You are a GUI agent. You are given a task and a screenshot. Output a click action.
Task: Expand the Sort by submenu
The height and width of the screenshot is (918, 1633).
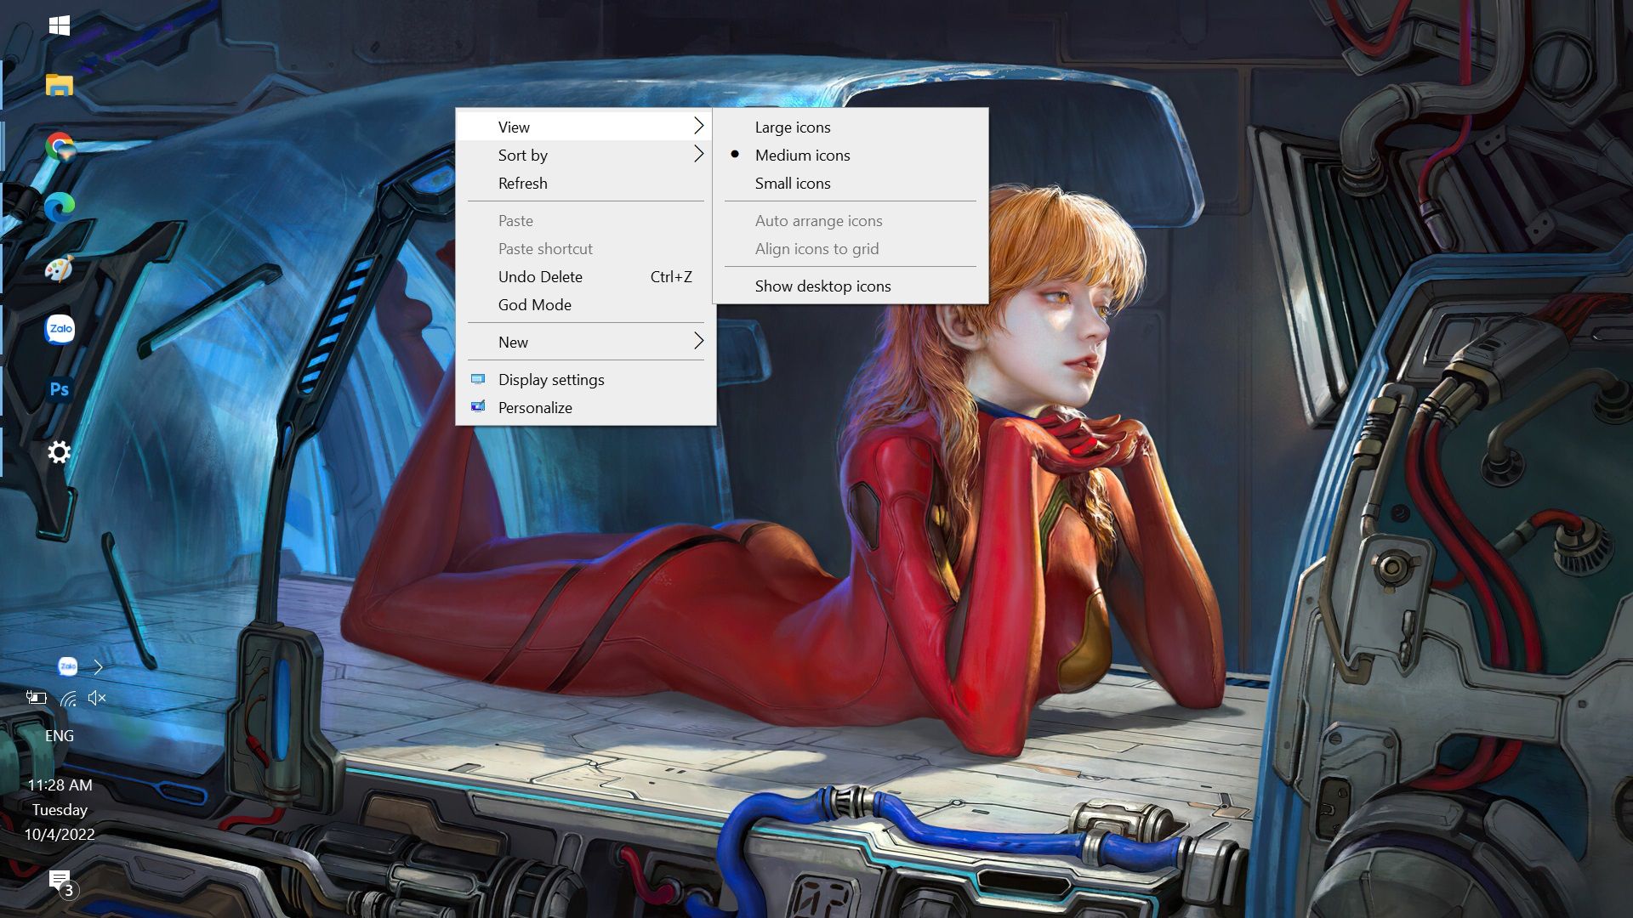586,155
